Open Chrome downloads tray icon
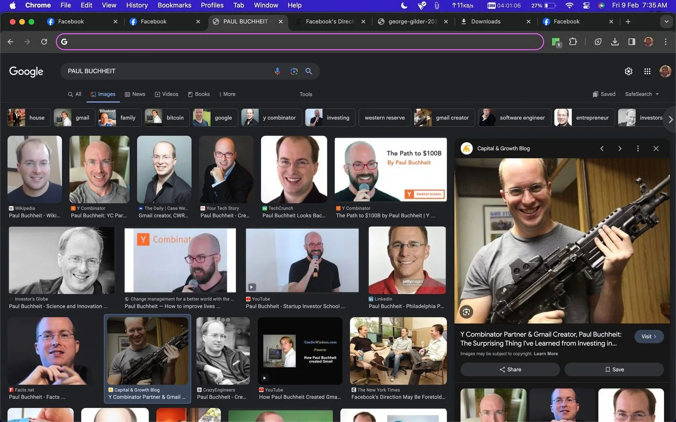Image resolution: width=676 pixels, height=422 pixels. pyautogui.click(x=615, y=42)
